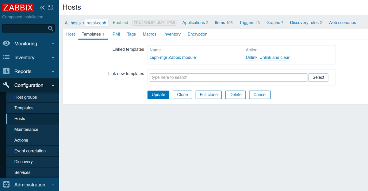This screenshot has height=191, width=368.
Task: Click the Reports bar chart icon
Action: pos(6,71)
